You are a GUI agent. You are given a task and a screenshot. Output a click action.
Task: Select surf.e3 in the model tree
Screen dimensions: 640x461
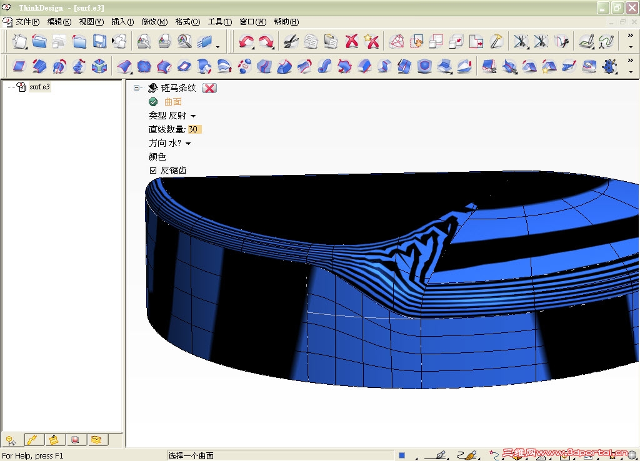click(39, 87)
